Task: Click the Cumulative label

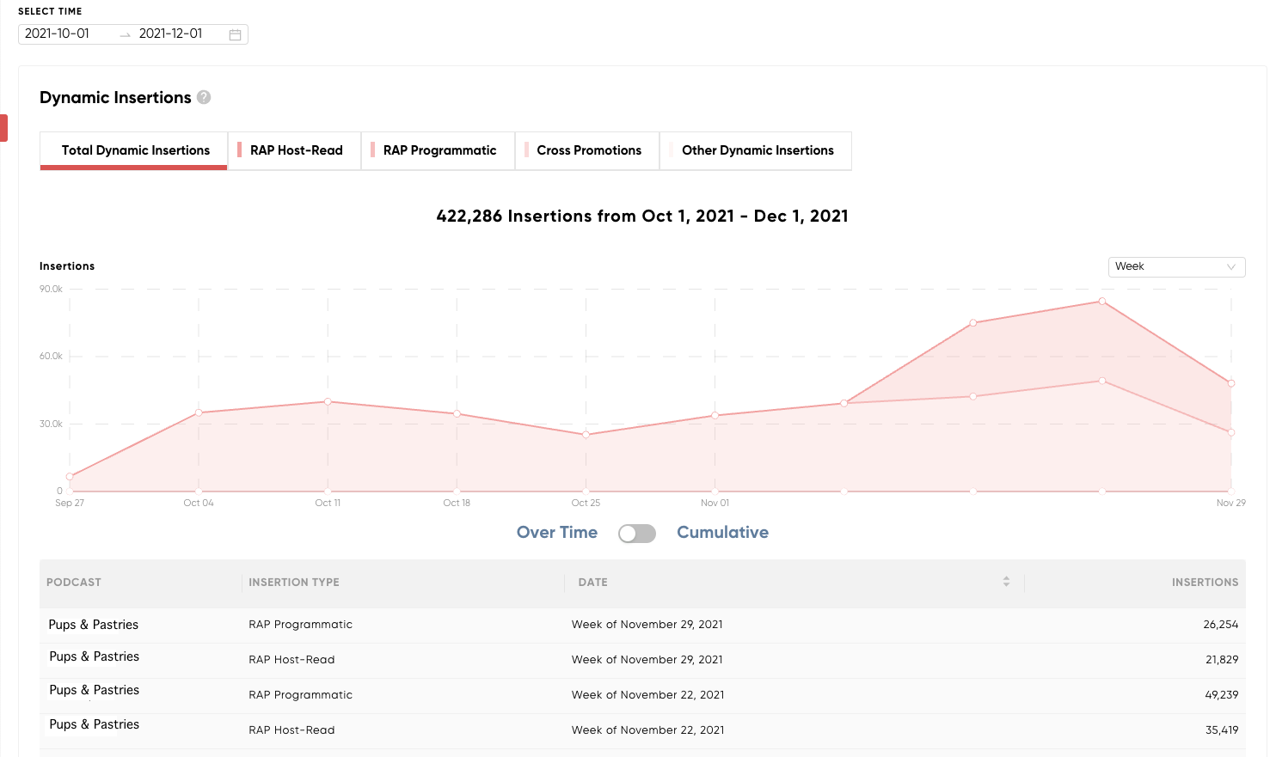Action: (722, 533)
